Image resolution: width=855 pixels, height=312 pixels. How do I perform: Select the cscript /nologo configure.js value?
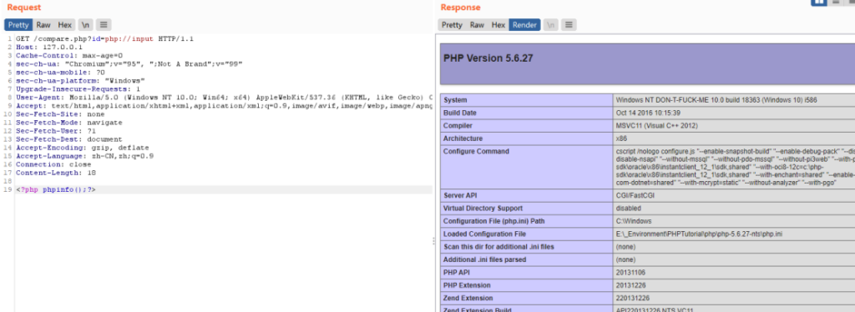pyautogui.click(x=734, y=167)
